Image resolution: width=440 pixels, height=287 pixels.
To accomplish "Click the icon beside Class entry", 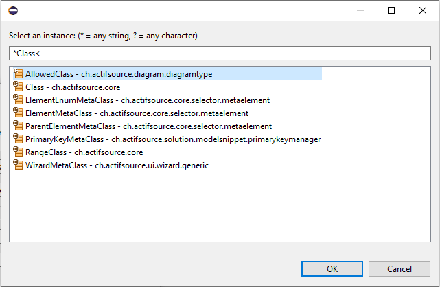I will click(19, 87).
